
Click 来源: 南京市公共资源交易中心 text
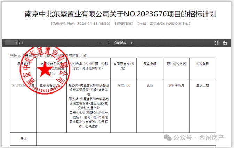[x=164, y=24]
